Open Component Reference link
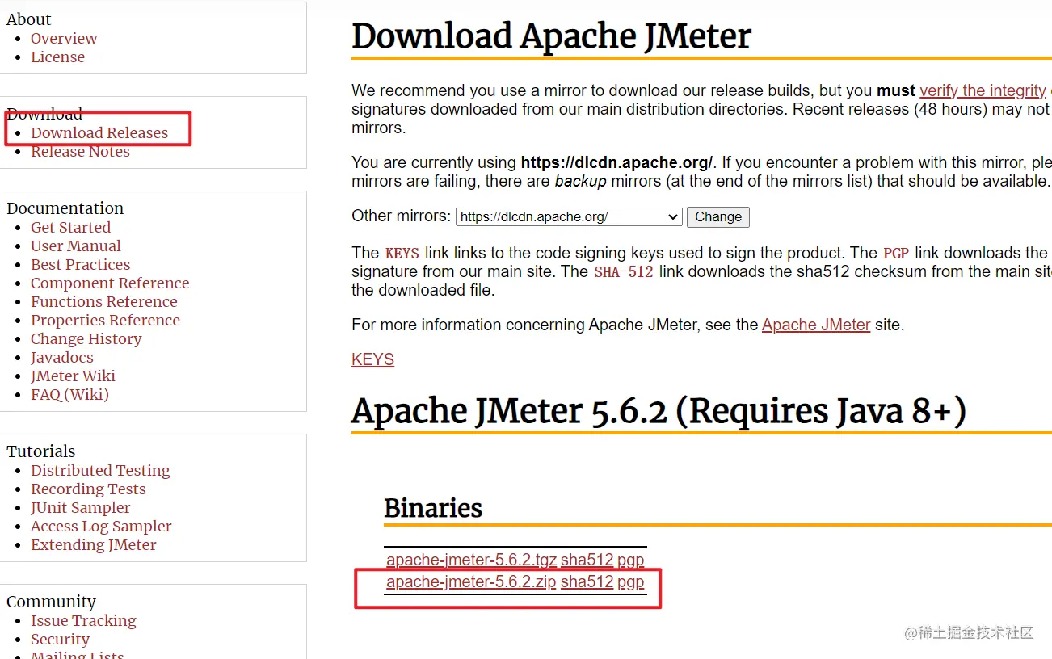Image resolution: width=1052 pixels, height=659 pixels. [x=110, y=283]
